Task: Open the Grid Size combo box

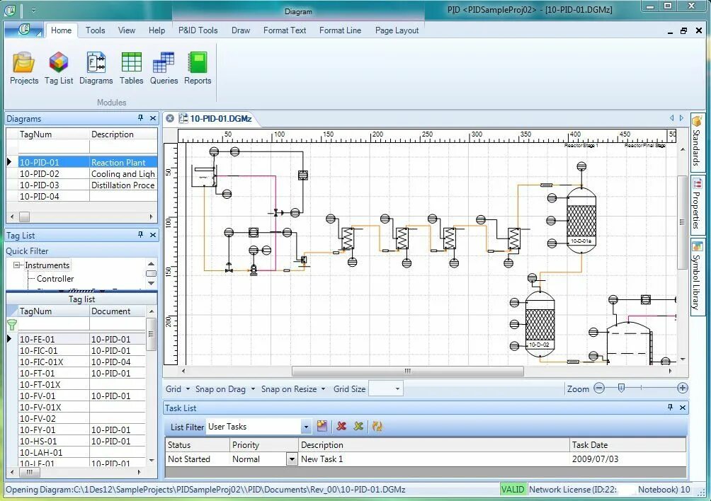Action: coord(385,388)
